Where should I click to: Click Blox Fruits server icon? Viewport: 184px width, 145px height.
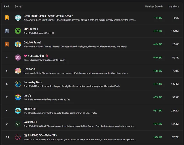point(18,111)
